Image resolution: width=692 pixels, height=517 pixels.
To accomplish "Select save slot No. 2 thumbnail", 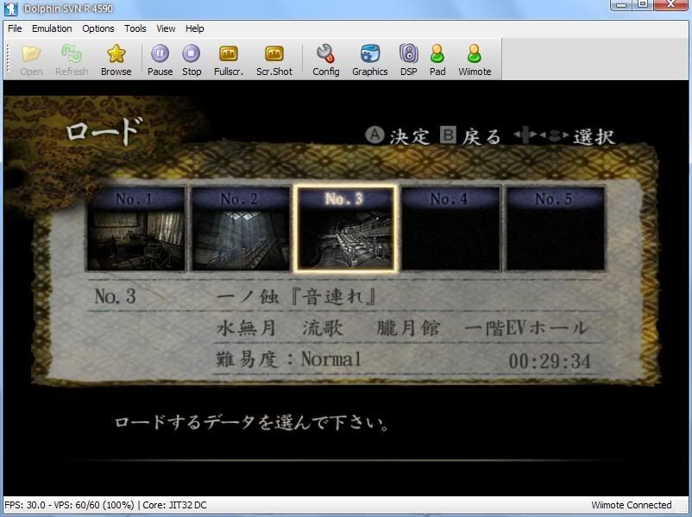I will pyautogui.click(x=241, y=228).
